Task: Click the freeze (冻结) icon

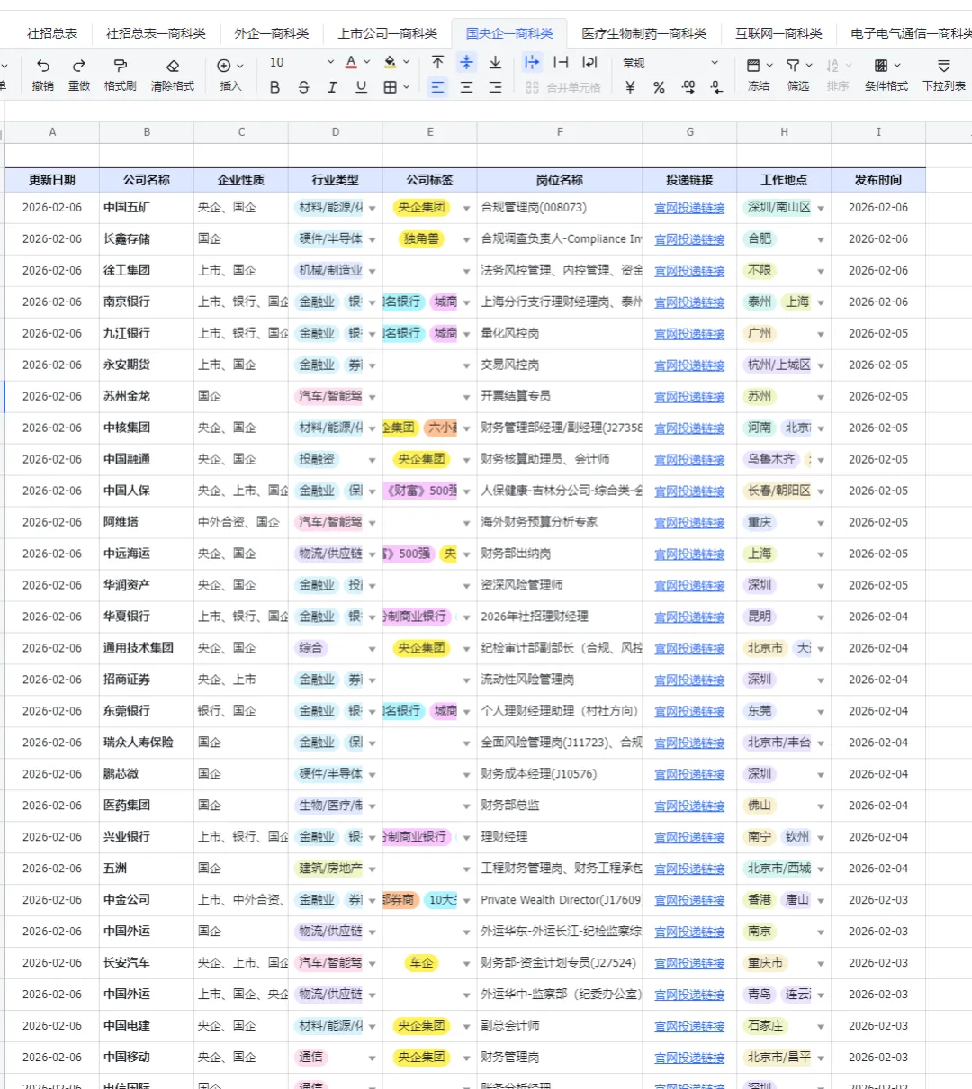Action: coord(753,66)
